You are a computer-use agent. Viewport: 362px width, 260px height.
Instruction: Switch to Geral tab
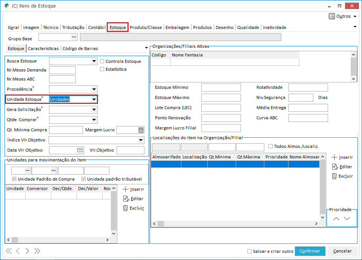point(14,27)
